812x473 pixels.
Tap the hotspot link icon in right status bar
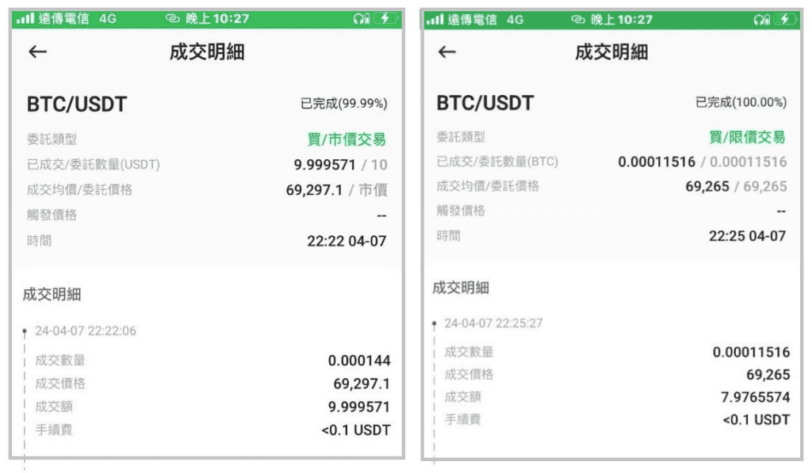[x=578, y=19]
